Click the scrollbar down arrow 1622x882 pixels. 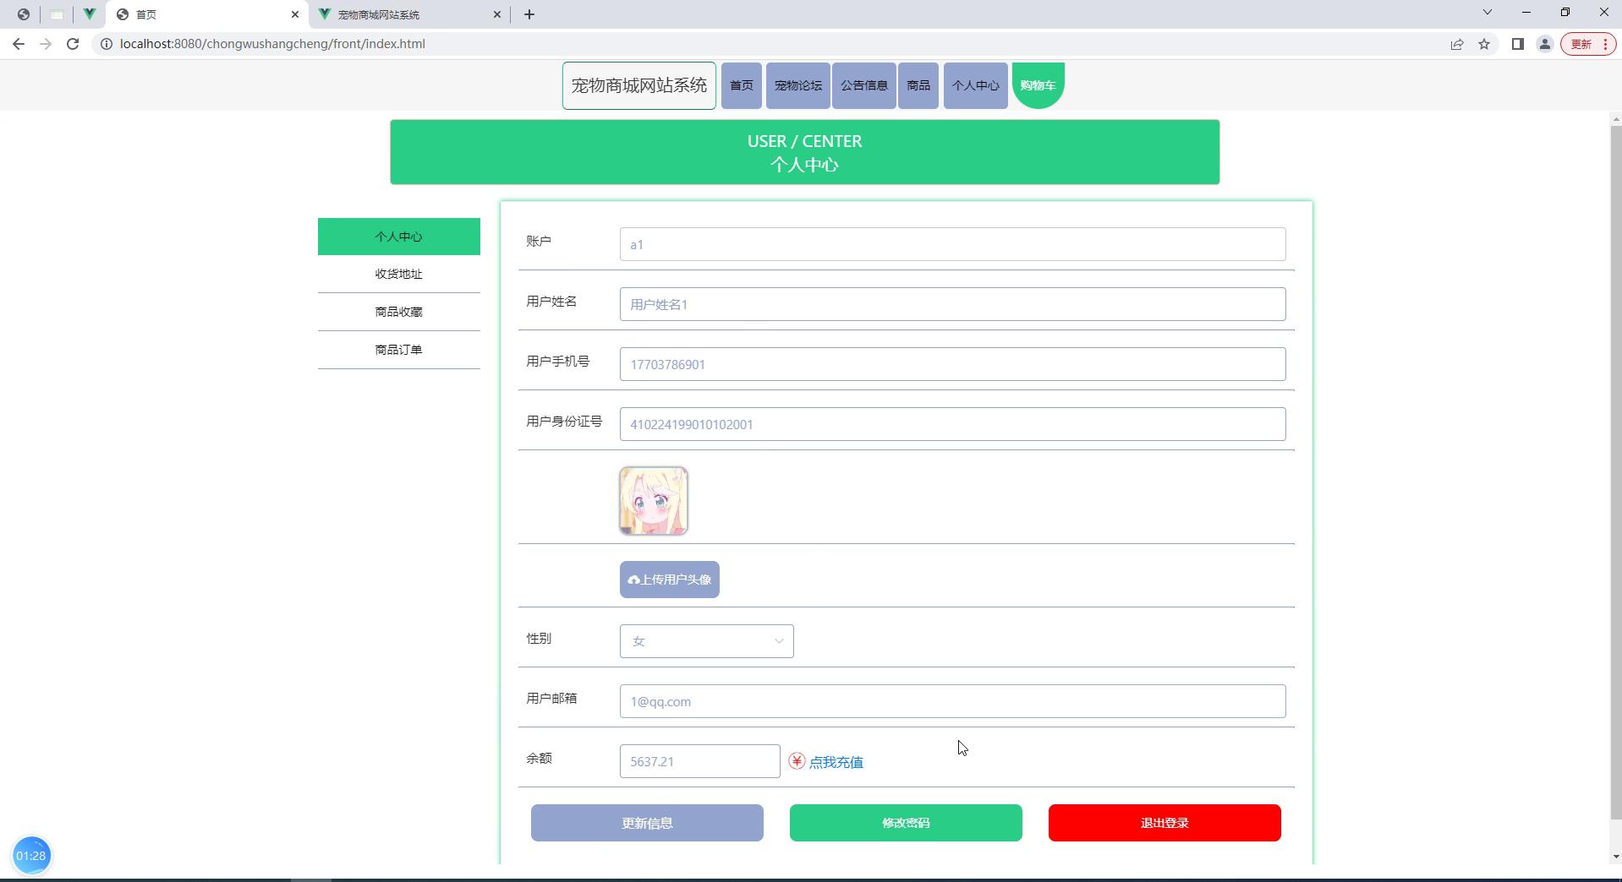[1616, 857]
